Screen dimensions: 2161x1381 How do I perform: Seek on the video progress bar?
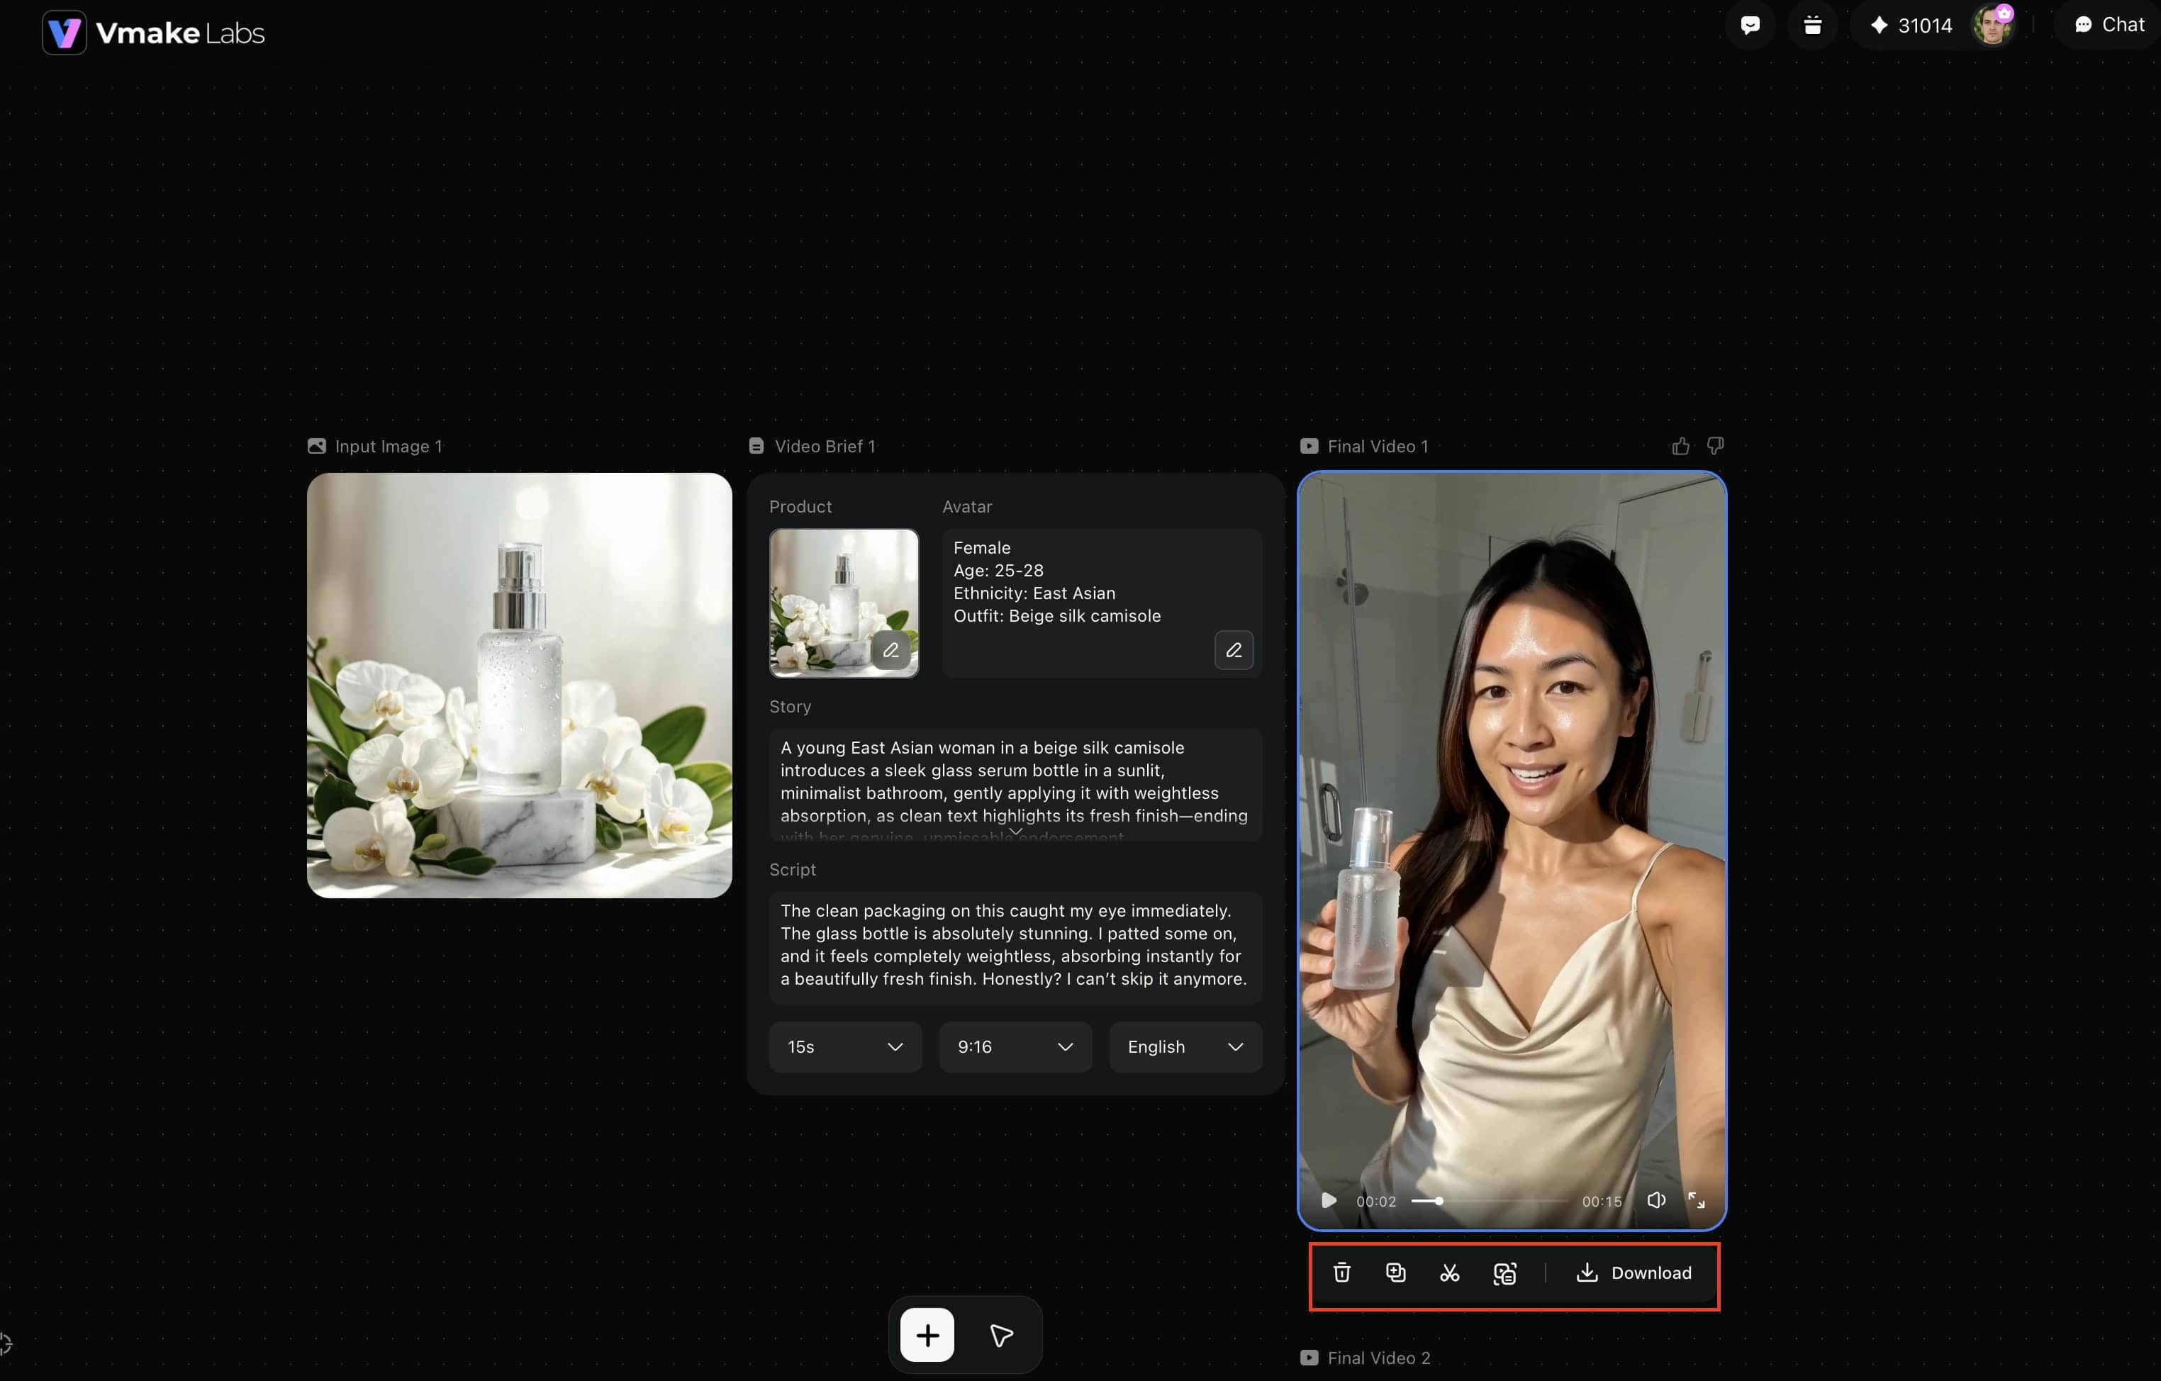coord(1490,1201)
